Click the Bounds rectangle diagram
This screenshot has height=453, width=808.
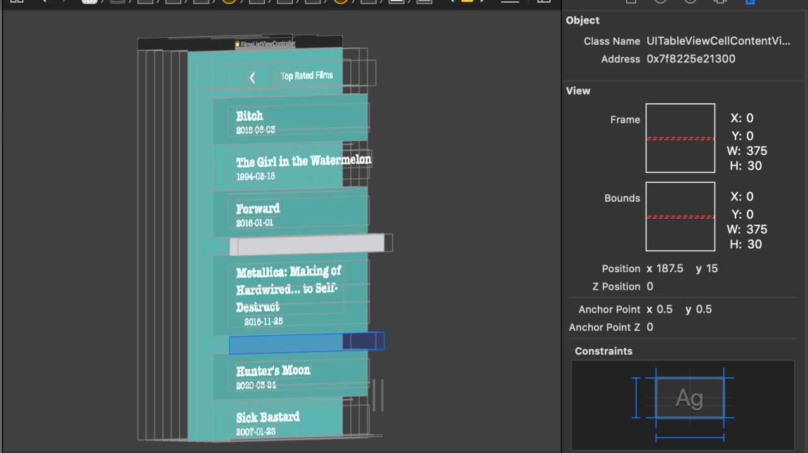pyautogui.click(x=680, y=217)
